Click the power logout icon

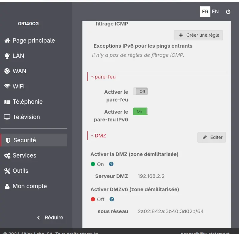(228, 12)
